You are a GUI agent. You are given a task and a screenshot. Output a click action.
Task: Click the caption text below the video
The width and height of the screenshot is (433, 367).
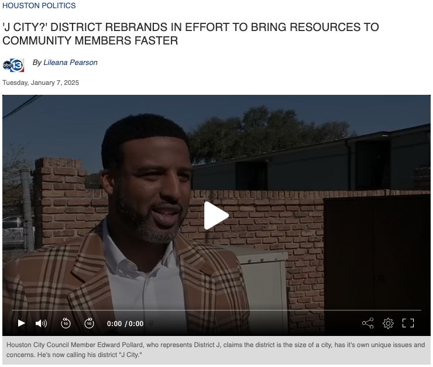(215, 350)
